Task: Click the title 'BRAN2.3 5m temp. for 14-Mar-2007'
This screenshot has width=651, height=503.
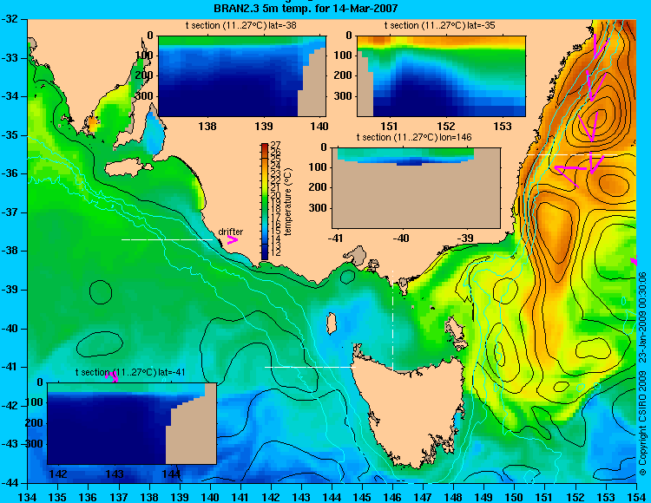Action: pyautogui.click(x=306, y=8)
